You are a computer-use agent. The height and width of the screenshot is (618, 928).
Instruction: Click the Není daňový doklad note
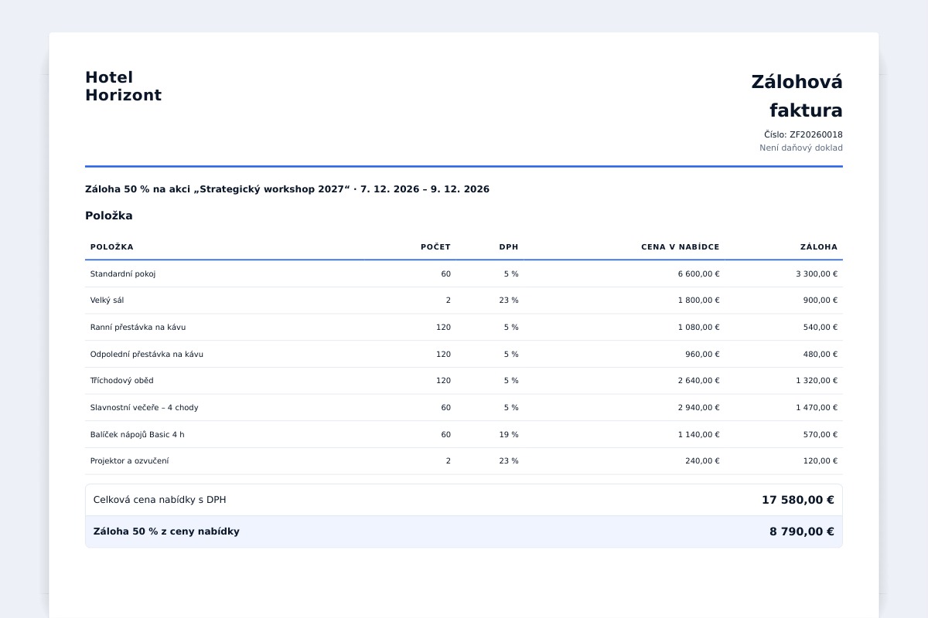tap(801, 148)
